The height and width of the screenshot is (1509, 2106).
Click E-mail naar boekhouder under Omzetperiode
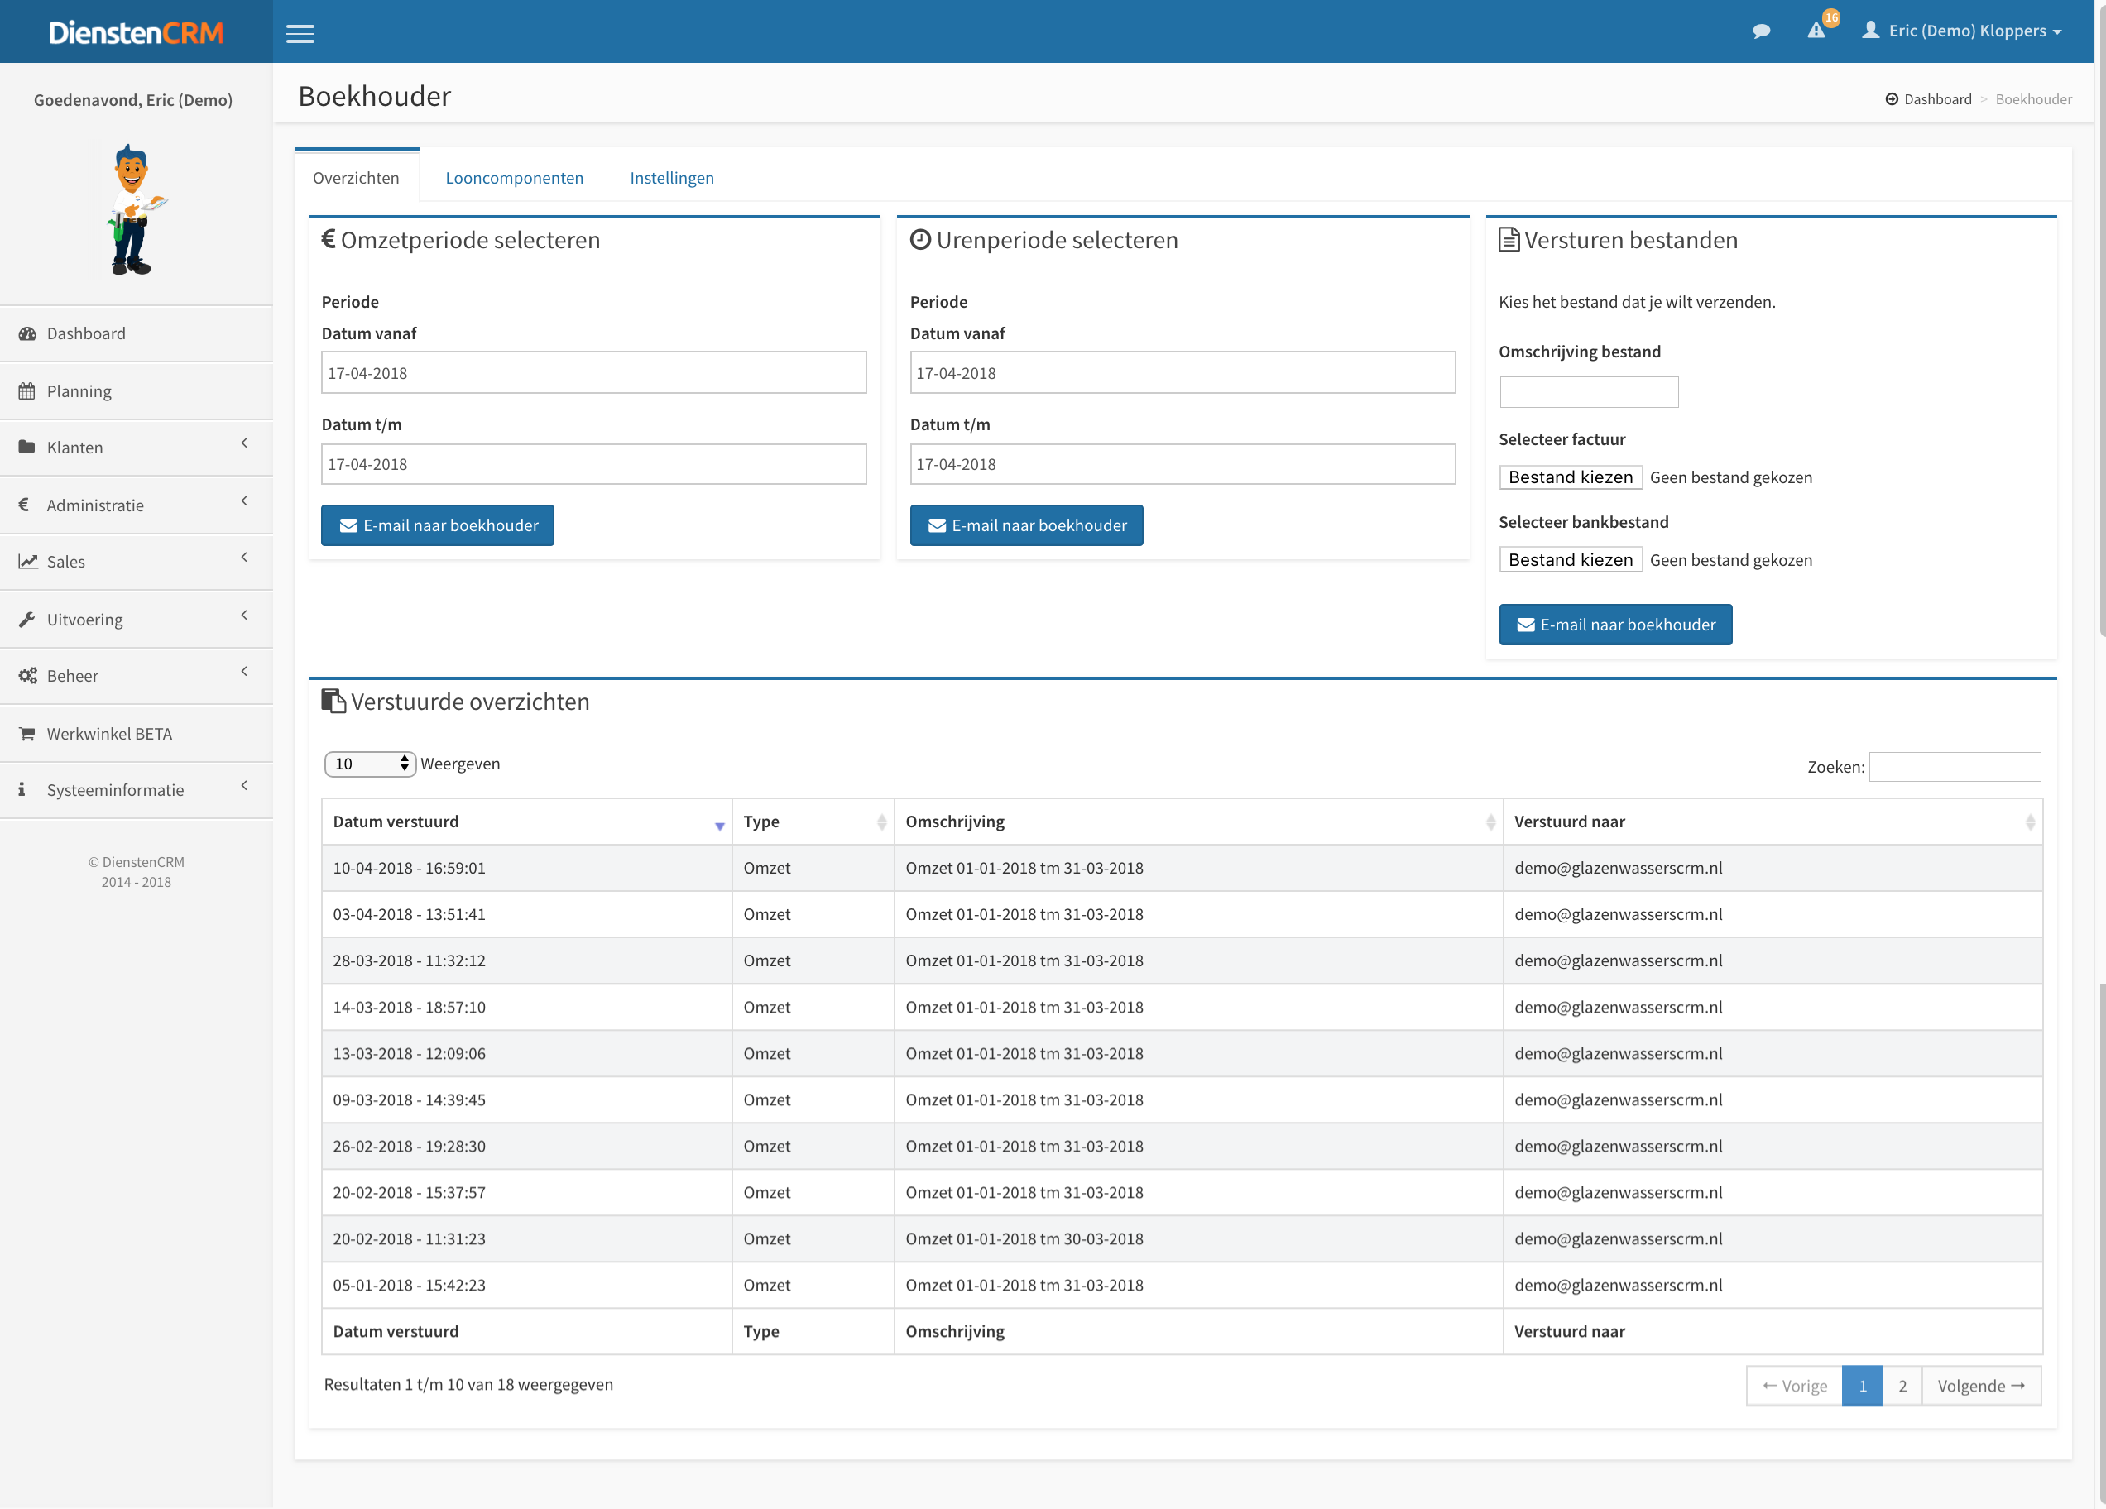tap(438, 525)
